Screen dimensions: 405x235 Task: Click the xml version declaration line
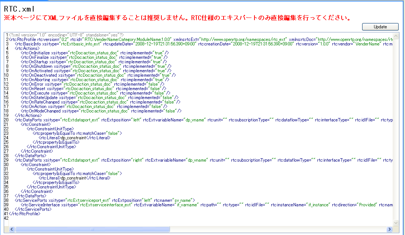click(66, 35)
